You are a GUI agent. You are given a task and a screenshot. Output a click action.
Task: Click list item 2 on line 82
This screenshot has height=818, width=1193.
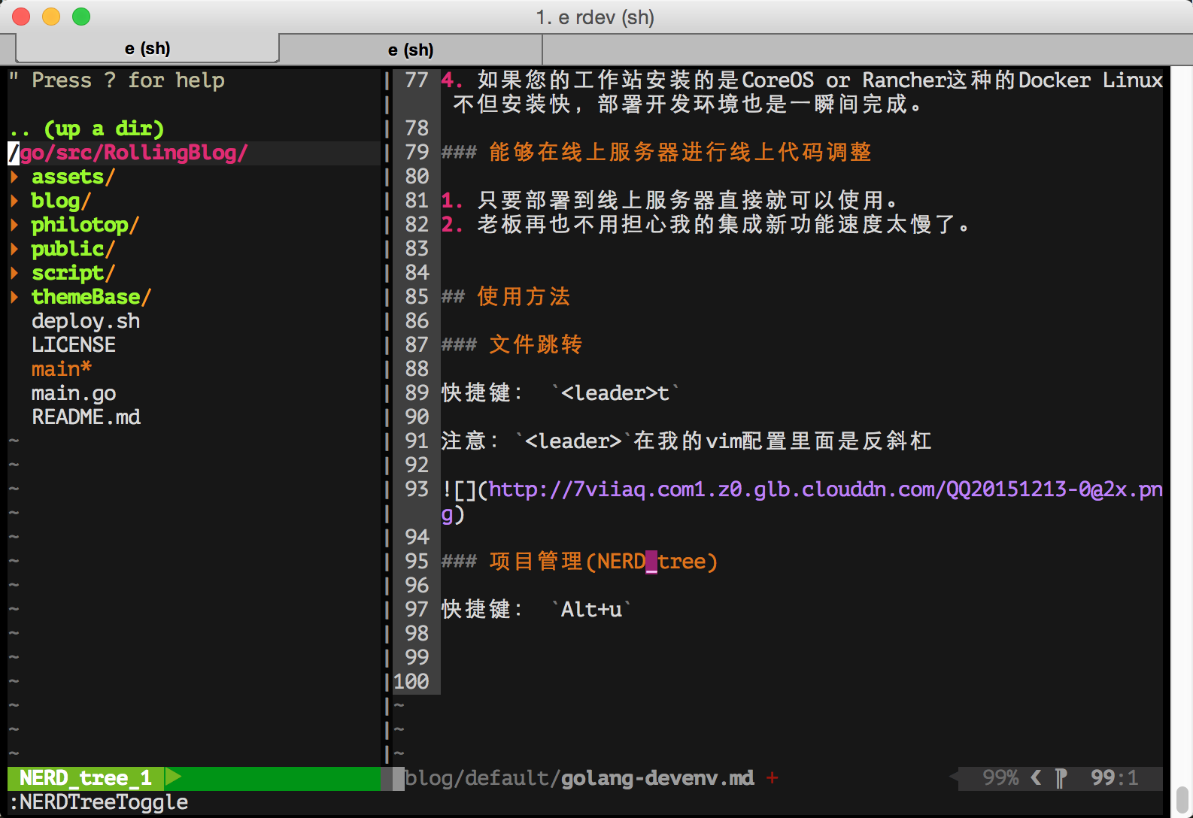706,225
